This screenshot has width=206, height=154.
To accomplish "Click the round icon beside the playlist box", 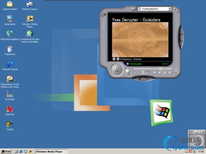I will (133, 9).
